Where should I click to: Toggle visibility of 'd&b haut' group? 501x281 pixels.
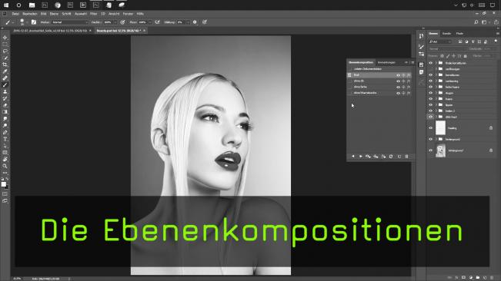(430, 117)
